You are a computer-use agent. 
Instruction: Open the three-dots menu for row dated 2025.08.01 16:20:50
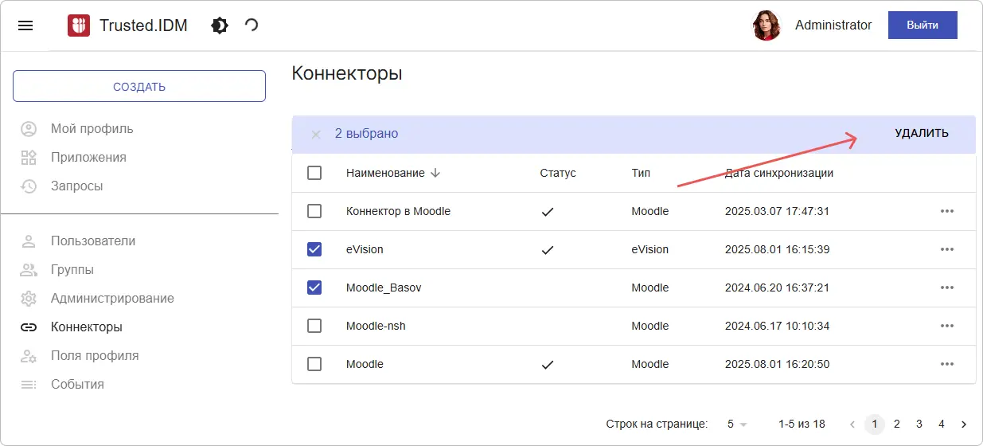coord(946,364)
